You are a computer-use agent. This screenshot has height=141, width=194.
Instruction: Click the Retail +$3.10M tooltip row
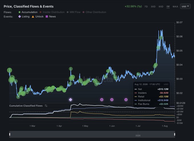151,96
